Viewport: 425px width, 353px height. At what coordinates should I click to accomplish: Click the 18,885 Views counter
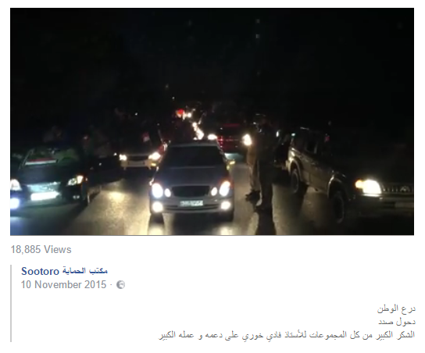pos(41,249)
